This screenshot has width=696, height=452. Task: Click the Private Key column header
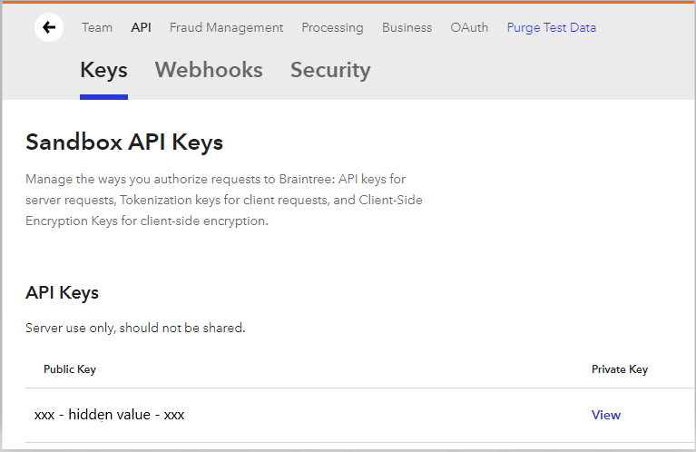619,369
